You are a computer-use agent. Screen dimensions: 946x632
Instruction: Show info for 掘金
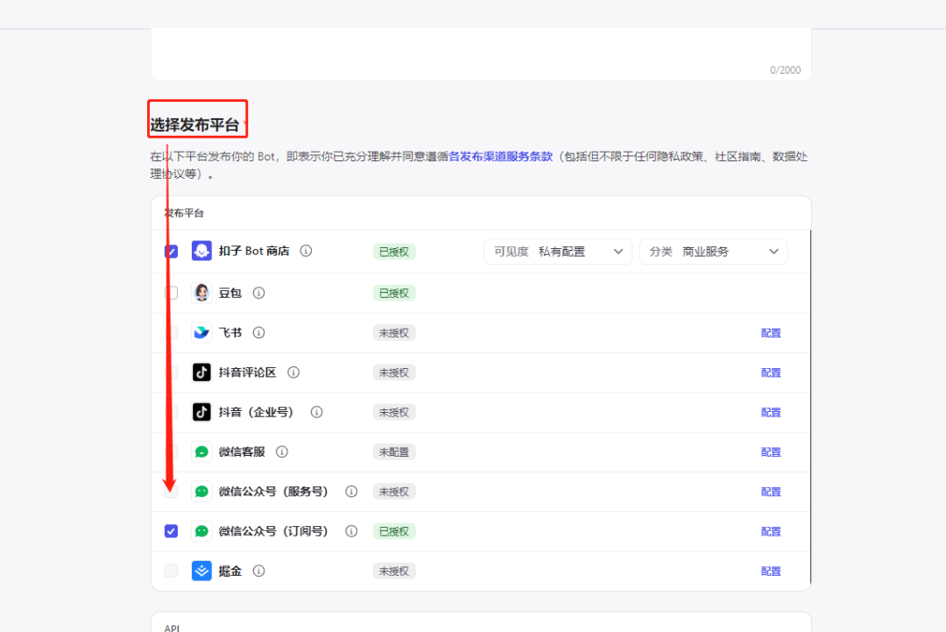[x=258, y=571]
